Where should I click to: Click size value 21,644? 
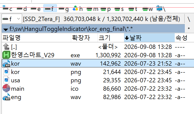pyautogui.click(x=112, y=72)
